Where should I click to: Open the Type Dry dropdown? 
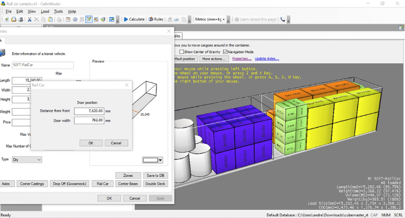27,160
